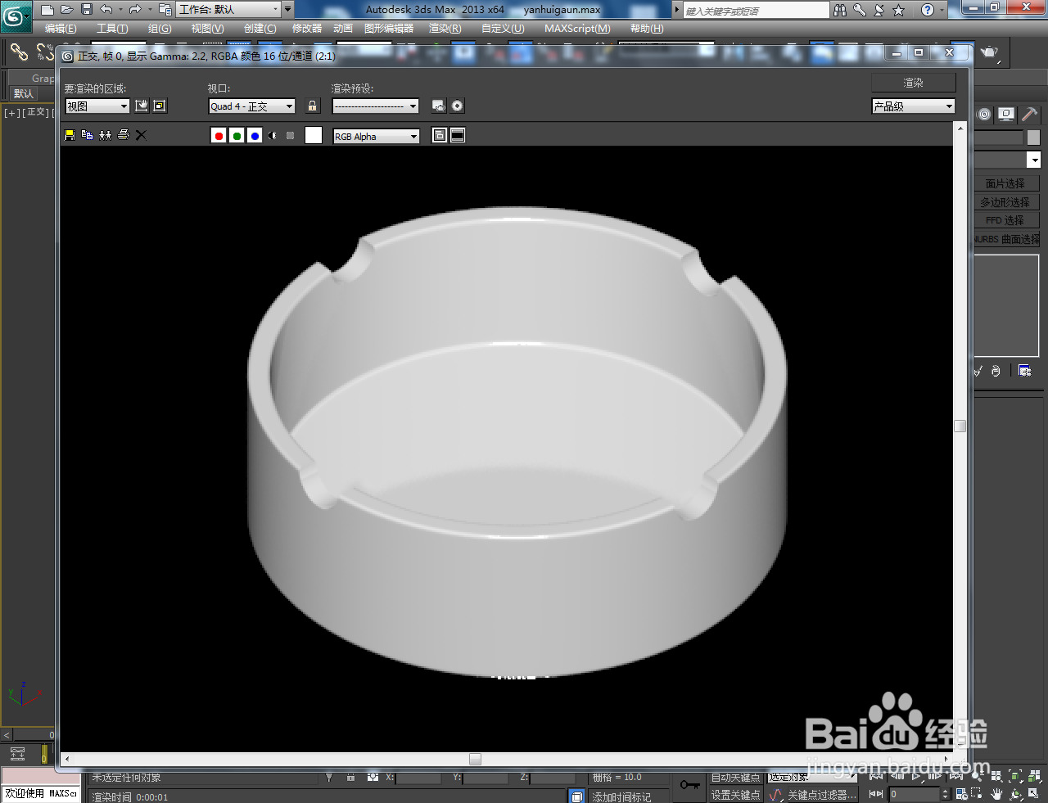
Task: Open Environment and Effects dialog icon
Action: [457, 106]
